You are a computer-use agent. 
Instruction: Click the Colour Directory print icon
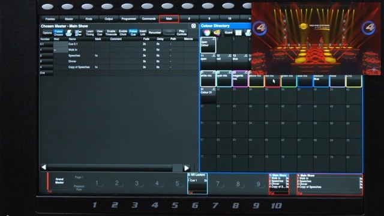[x=248, y=33]
